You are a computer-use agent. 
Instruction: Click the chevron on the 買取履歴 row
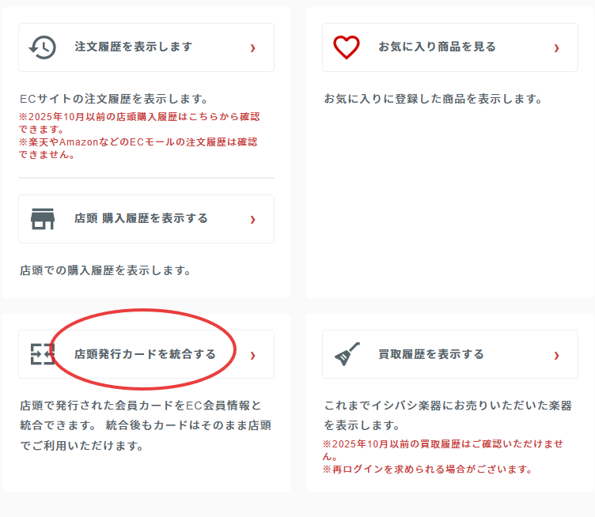click(556, 355)
